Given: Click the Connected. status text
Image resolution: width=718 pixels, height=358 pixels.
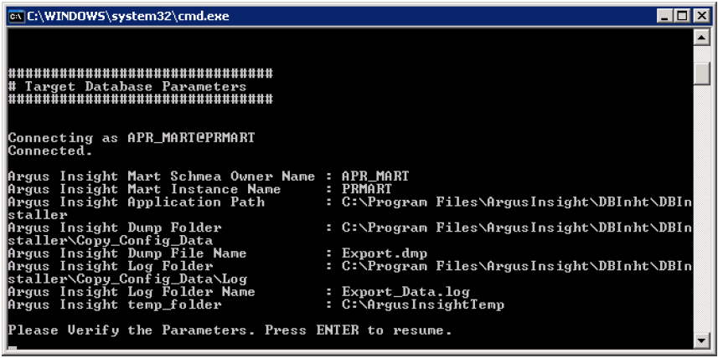Looking at the screenshot, I should pyautogui.click(x=50, y=151).
